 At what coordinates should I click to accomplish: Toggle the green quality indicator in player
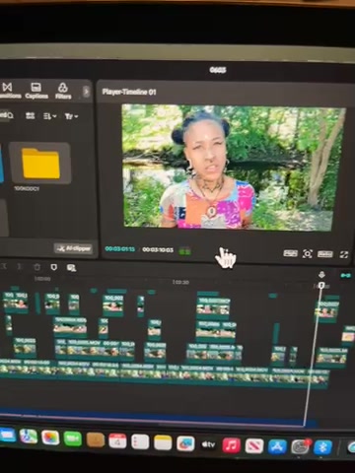tap(184, 252)
